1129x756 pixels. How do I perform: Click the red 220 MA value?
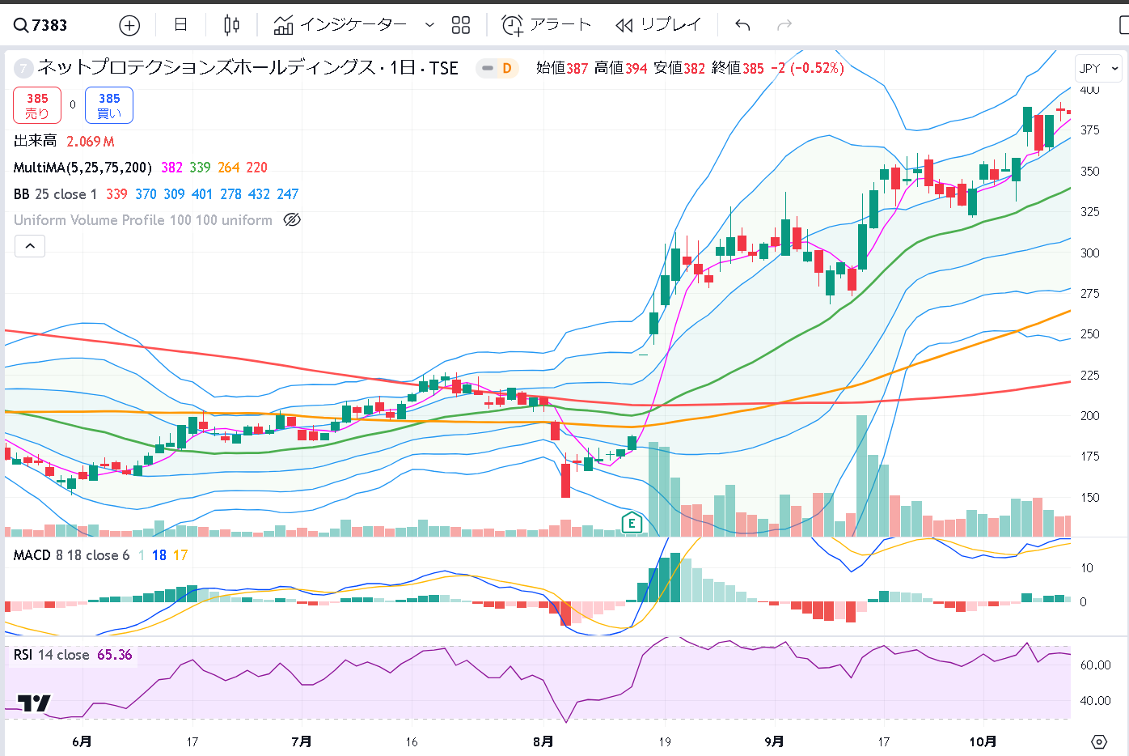[256, 168]
